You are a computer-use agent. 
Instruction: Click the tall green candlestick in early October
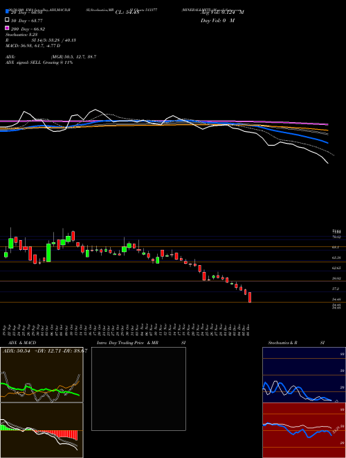tap(48, 253)
